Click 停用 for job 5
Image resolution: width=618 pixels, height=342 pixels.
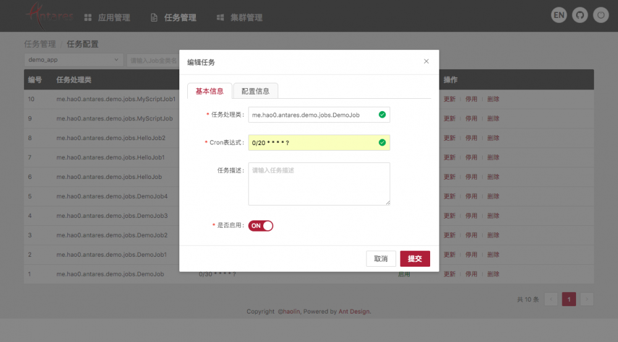tap(471, 196)
